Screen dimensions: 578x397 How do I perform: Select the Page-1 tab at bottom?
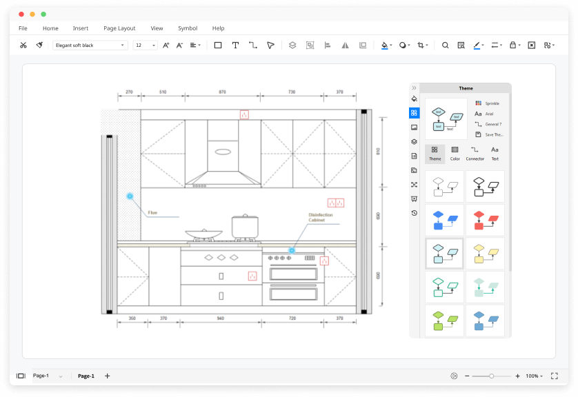pos(86,376)
